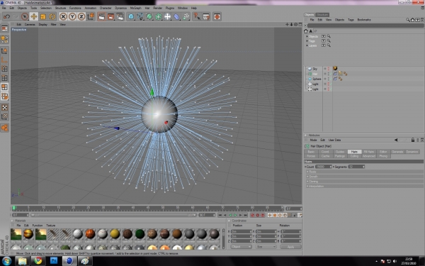
Task: Expand the Tags filter row
Action: pos(307,41)
